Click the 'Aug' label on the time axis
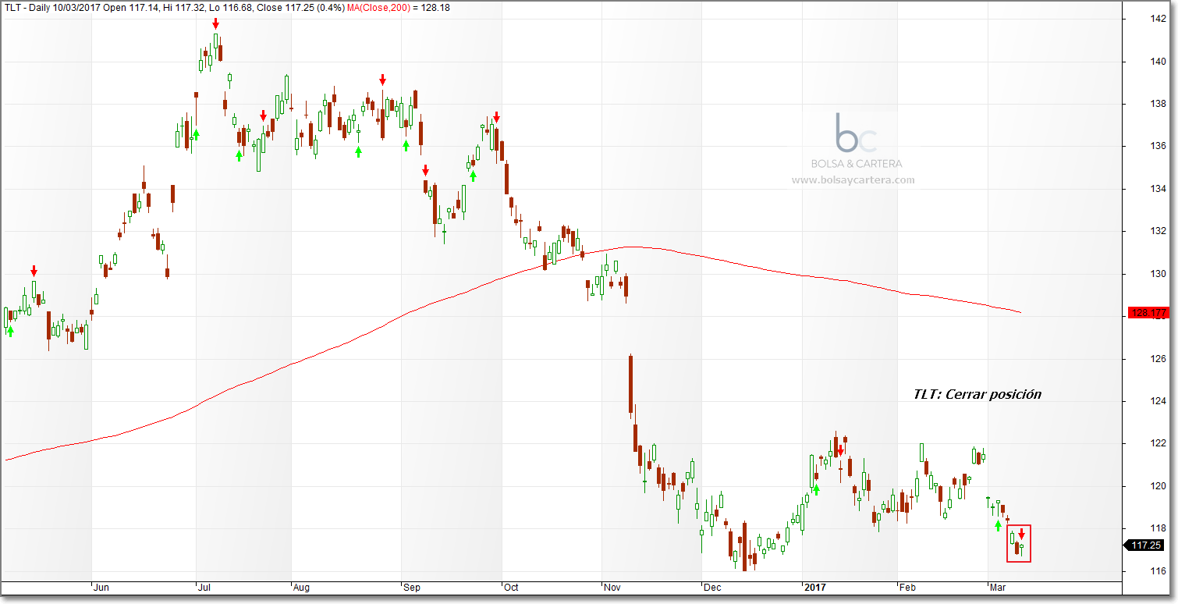The width and height of the screenshot is (1178, 604). coord(301,588)
